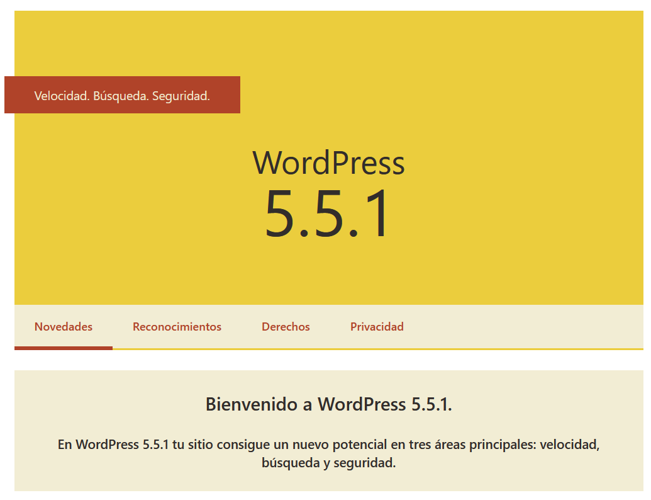This screenshot has height=500, width=651.
Task: Click the 'Velocidad. Búsqueda. Seguridad.' banner text
Action: coord(122,96)
